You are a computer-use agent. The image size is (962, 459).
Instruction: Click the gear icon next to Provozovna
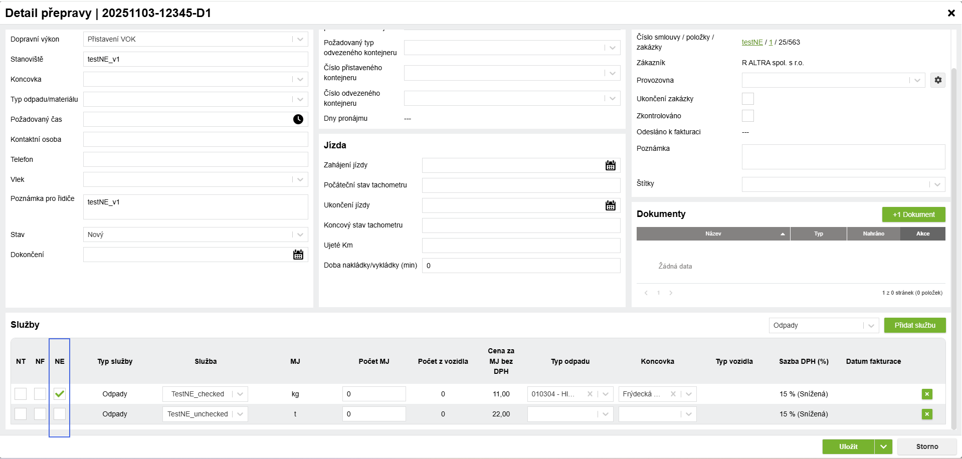tap(937, 80)
